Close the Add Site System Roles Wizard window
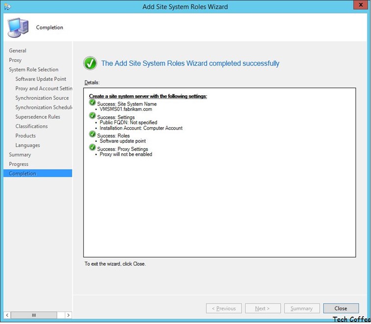Screen dimensions: 371x324 [x=361, y=5]
